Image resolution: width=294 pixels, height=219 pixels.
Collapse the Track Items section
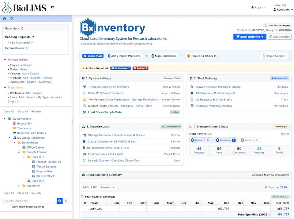[5, 87]
